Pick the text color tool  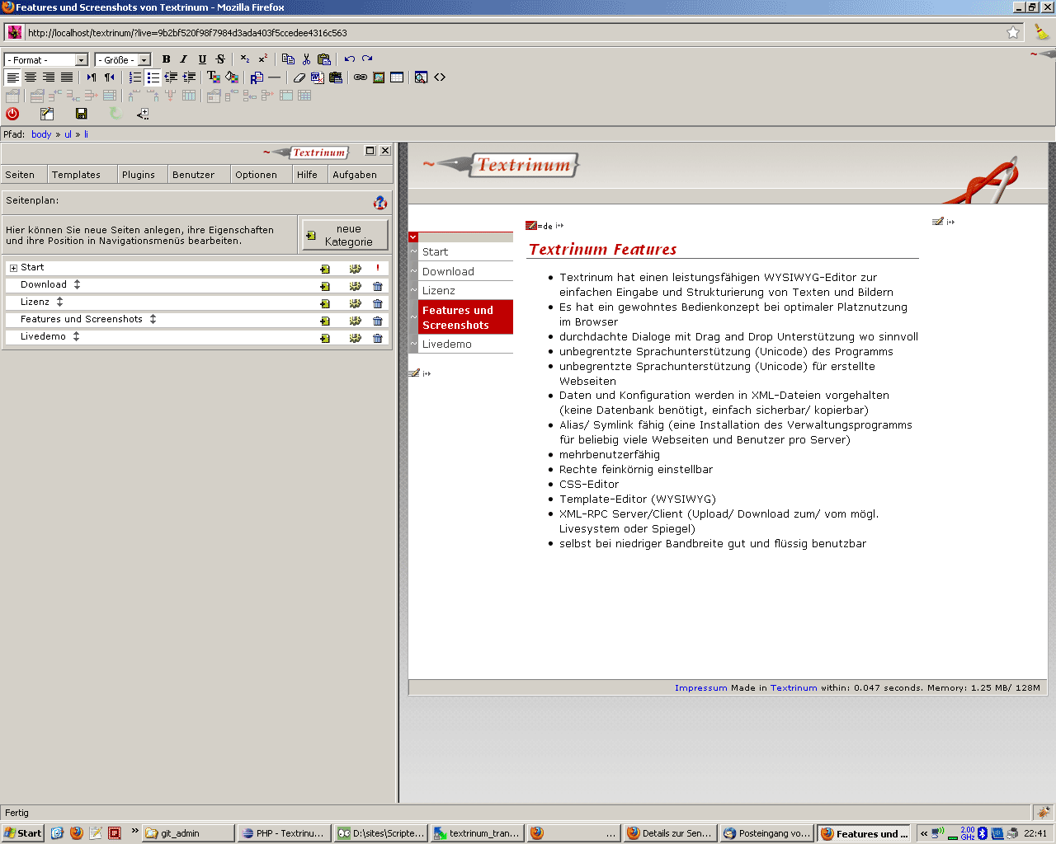pyautogui.click(x=214, y=77)
